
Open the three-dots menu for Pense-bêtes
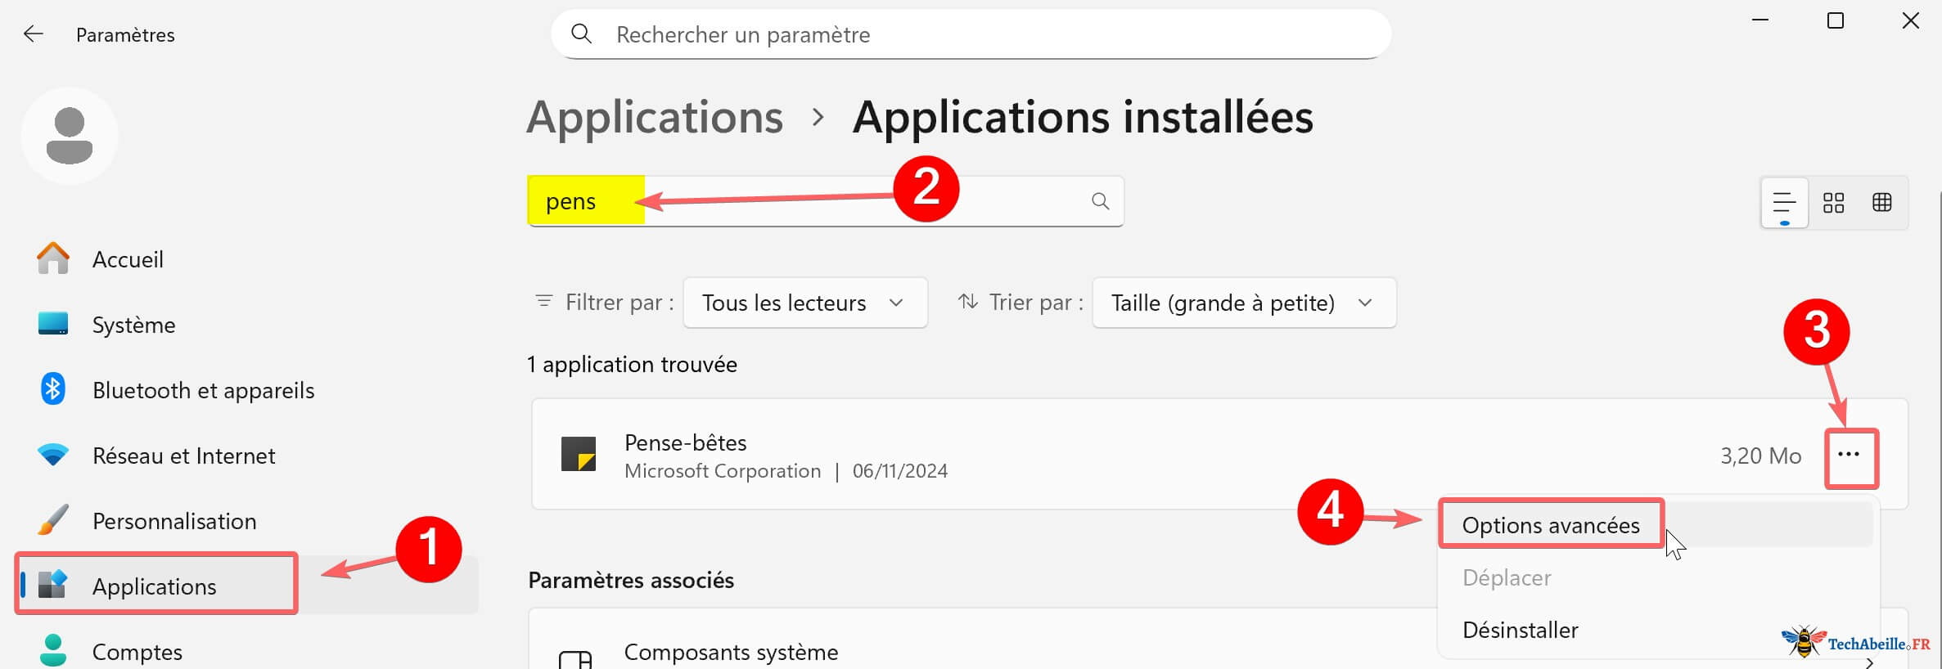[1850, 456]
